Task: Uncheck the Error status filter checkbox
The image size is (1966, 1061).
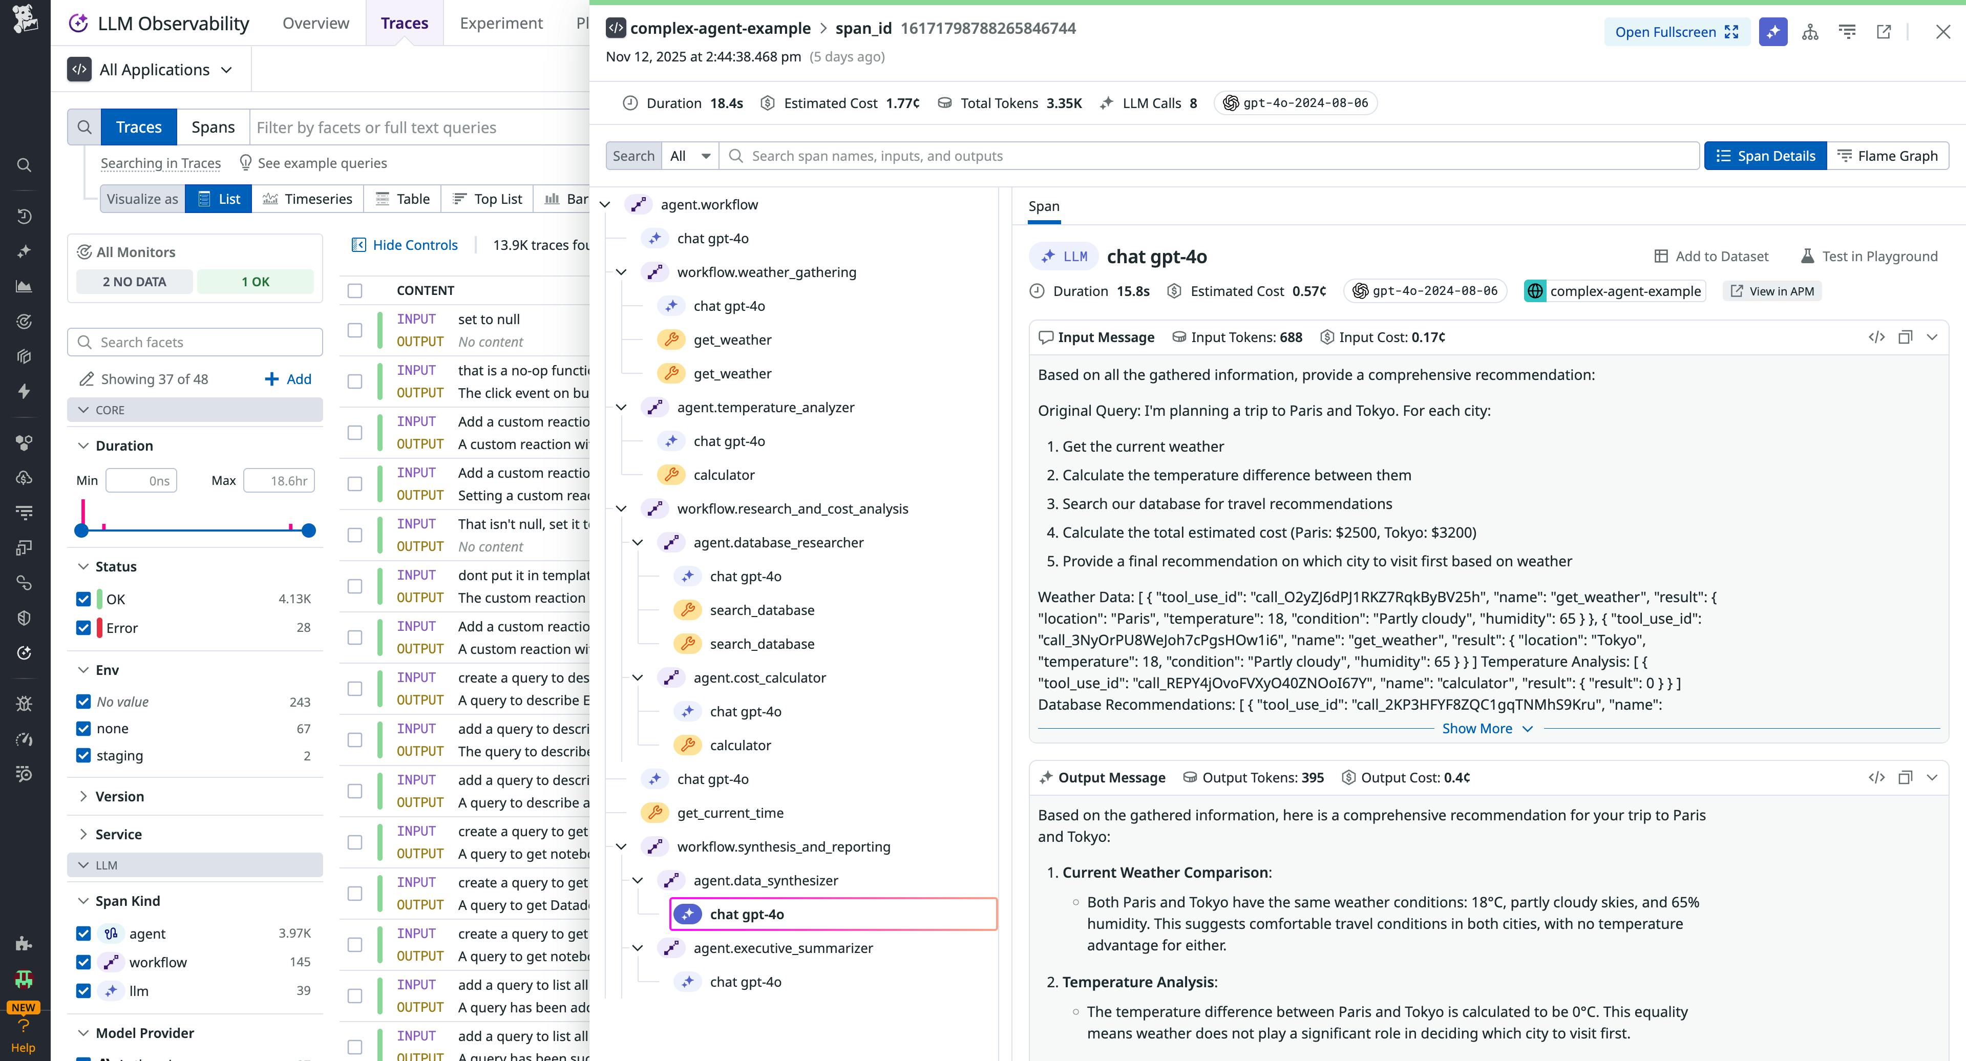Action: pos(83,627)
